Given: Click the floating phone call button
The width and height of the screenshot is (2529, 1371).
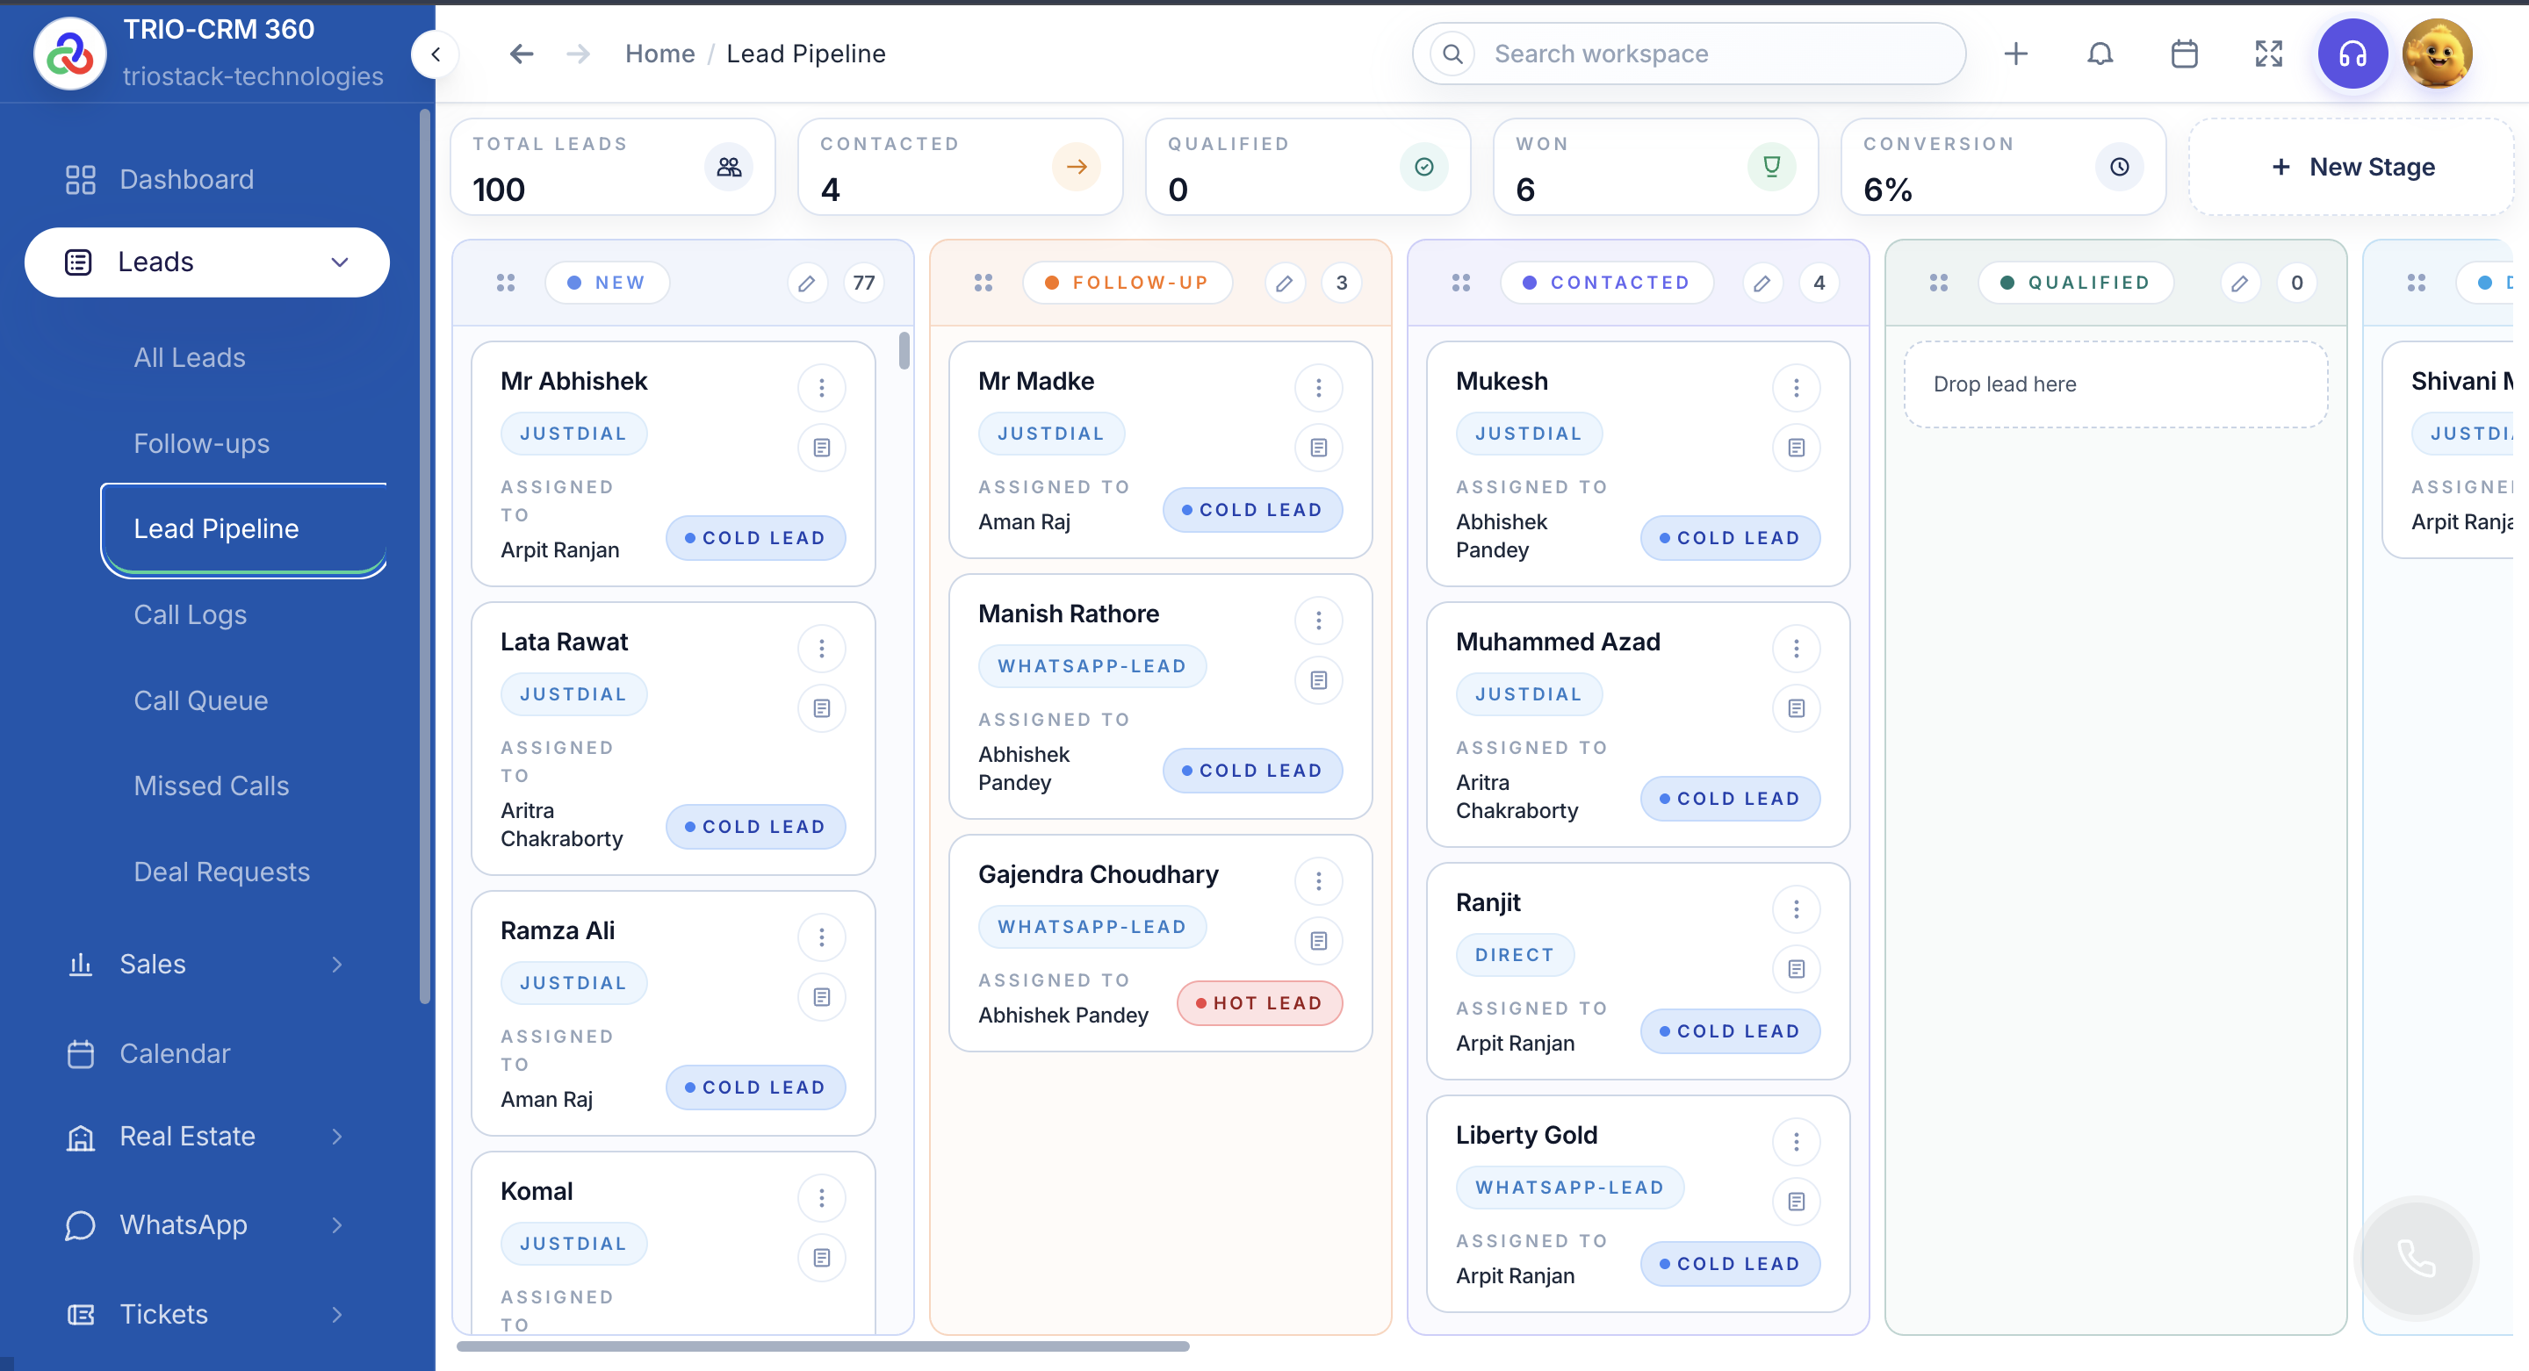Looking at the screenshot, I should pyautogui.click(x=2416, y=1257).
